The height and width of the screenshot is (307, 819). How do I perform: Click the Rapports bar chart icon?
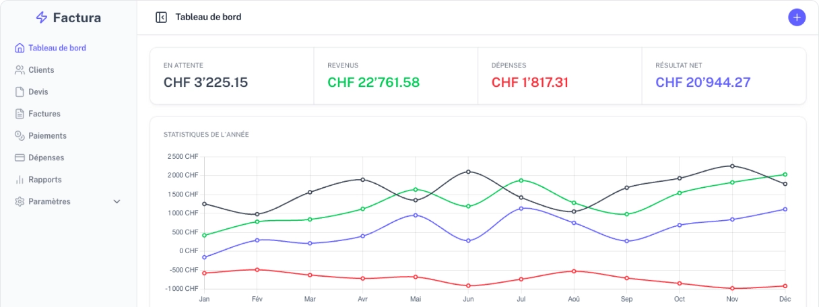point(20,180)
